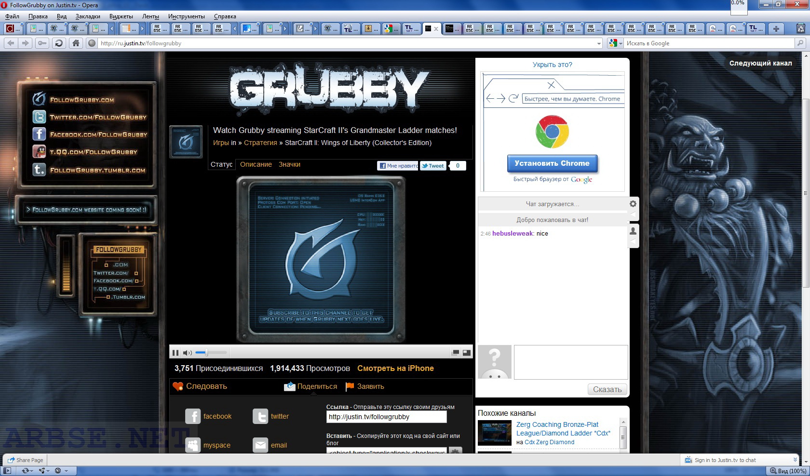Screen dimensions: 810x476
Task: Click the 'Укрыть это?' ad link
Action: coord(552,65)
